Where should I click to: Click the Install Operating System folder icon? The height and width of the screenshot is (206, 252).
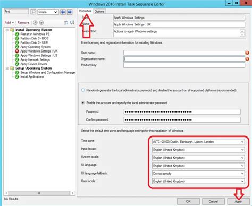point(12,30)
